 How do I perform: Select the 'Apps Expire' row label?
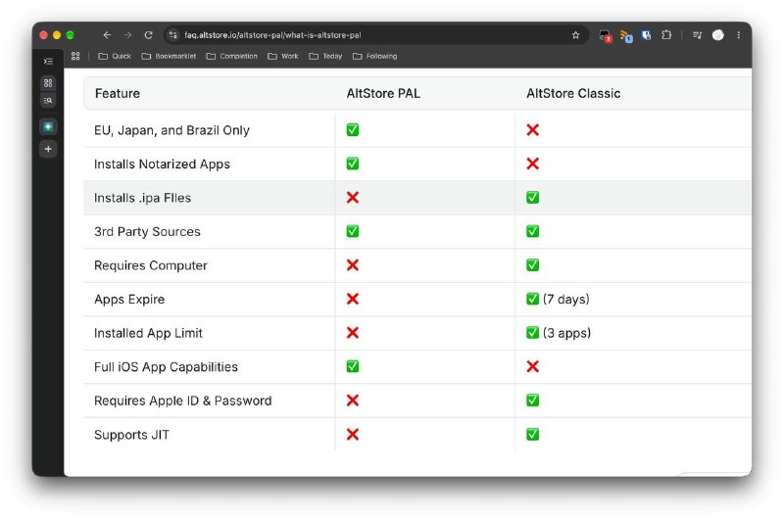click(x=129, y=300)
